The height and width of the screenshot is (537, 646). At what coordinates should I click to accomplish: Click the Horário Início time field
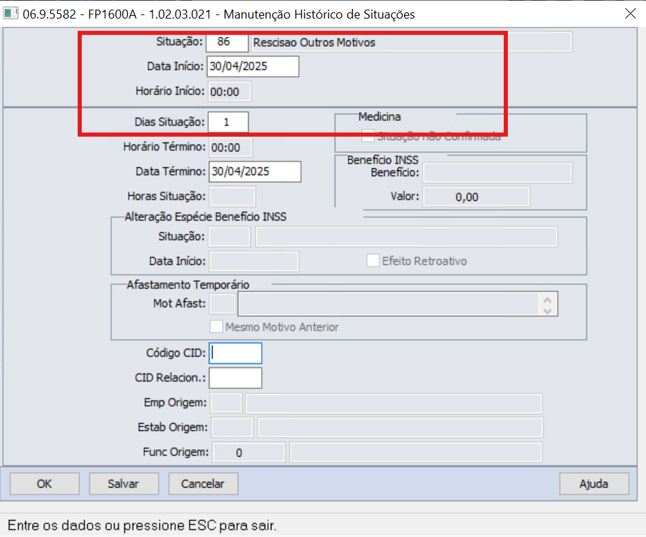point(230,91)
